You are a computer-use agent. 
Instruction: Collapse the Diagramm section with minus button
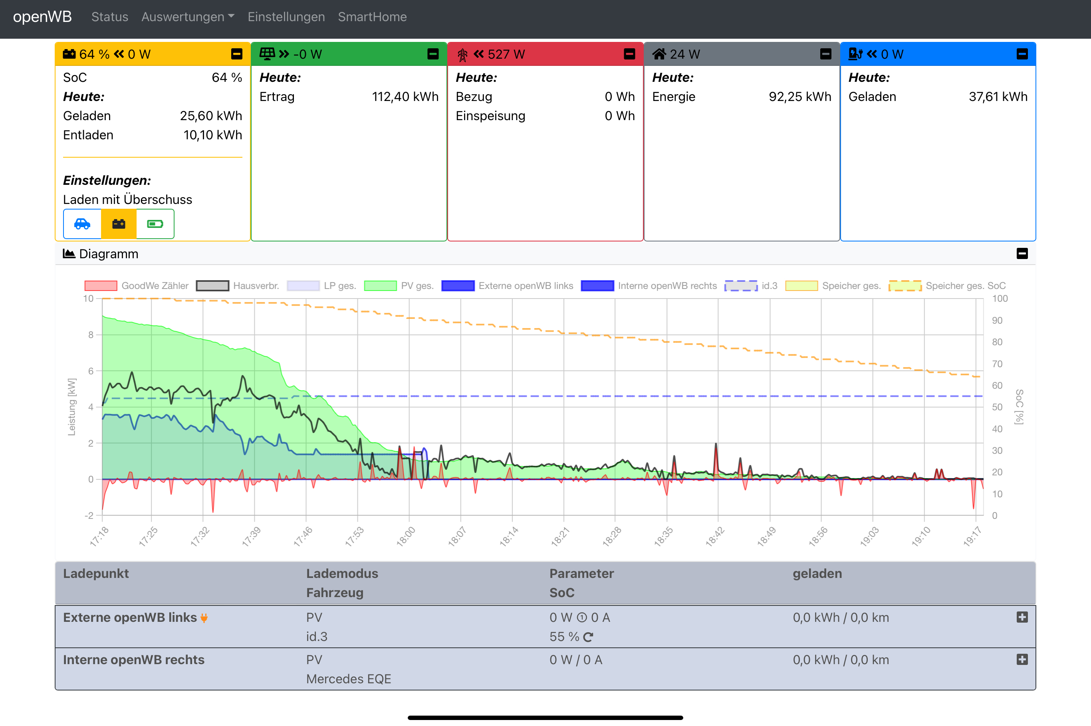1022,253
